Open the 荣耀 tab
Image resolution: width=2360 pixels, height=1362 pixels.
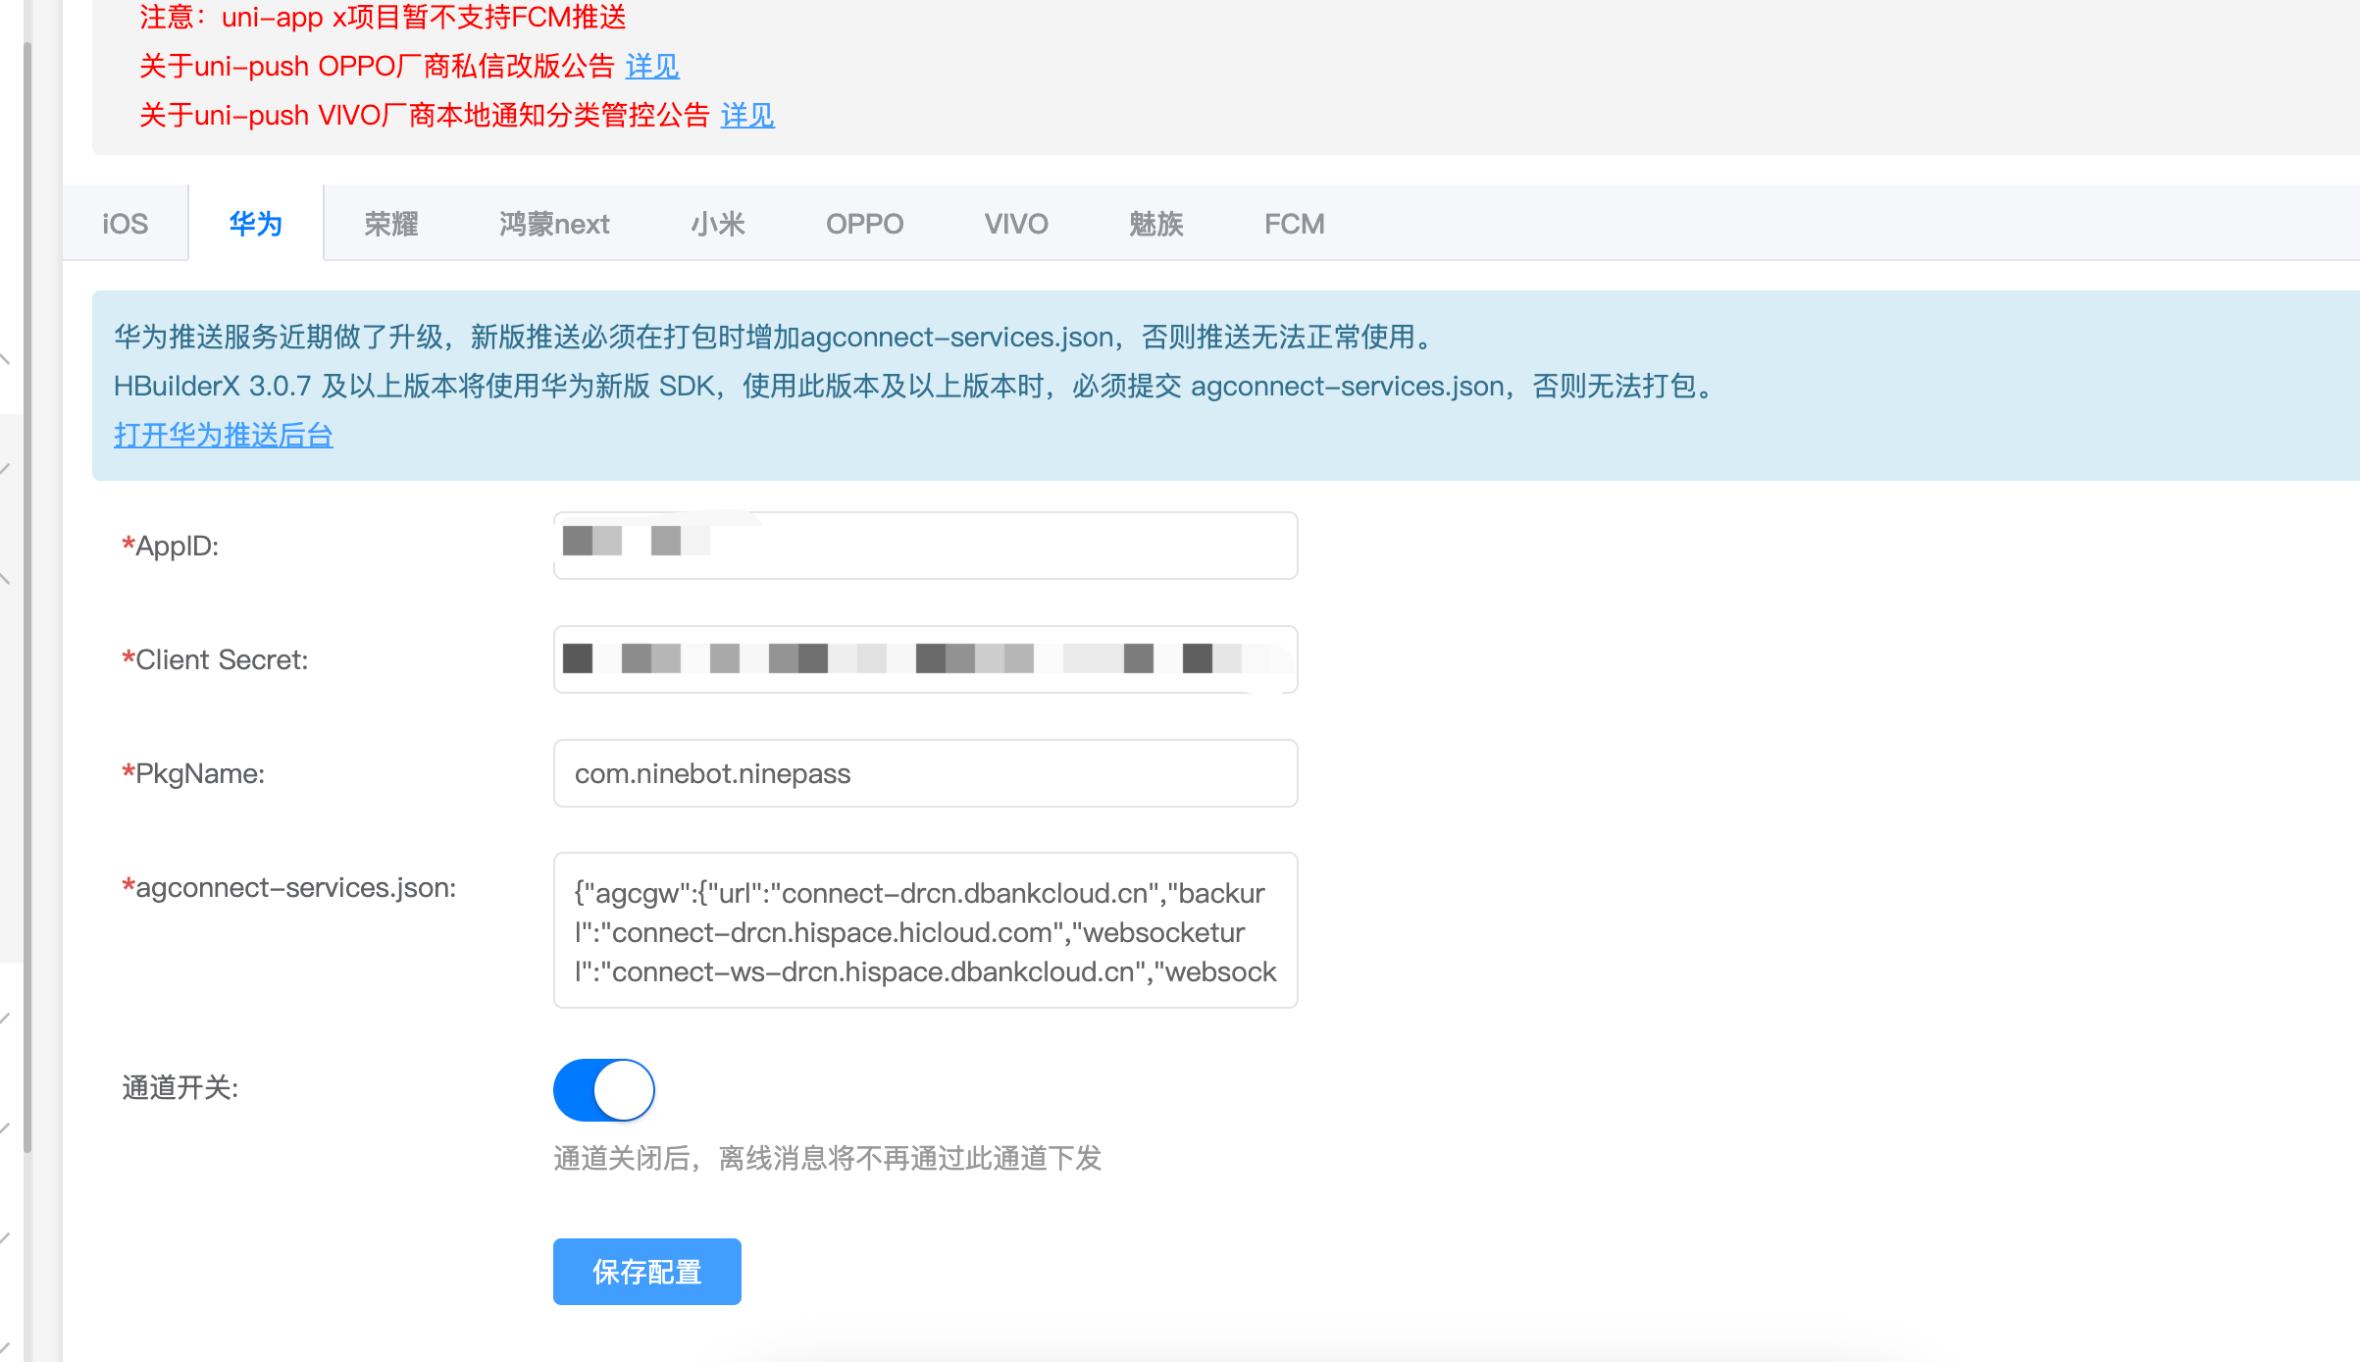click(390, 224)
